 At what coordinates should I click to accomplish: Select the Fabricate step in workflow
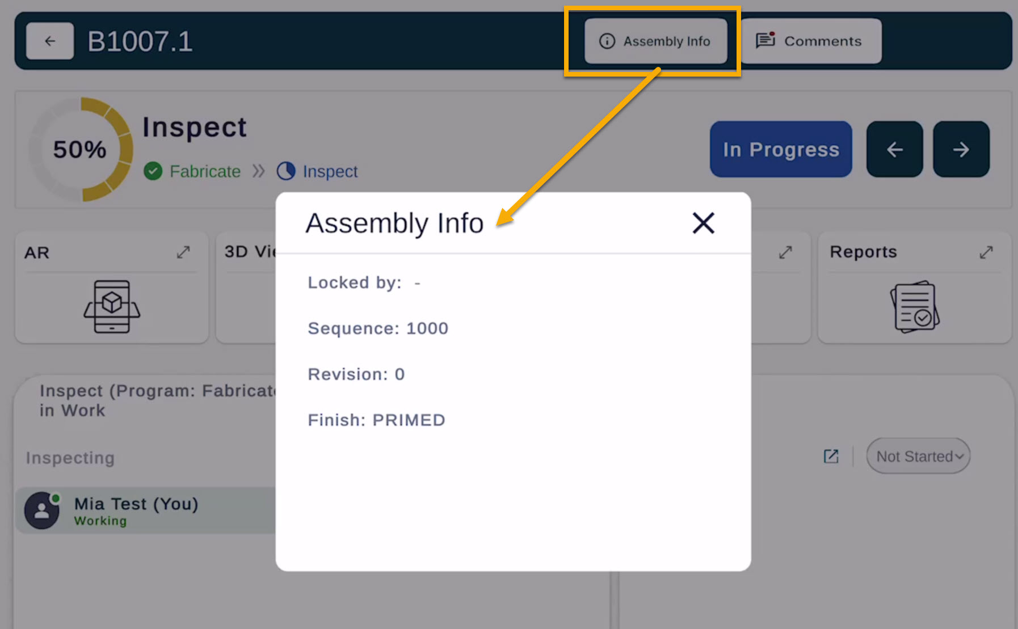[x=193, y=171]
